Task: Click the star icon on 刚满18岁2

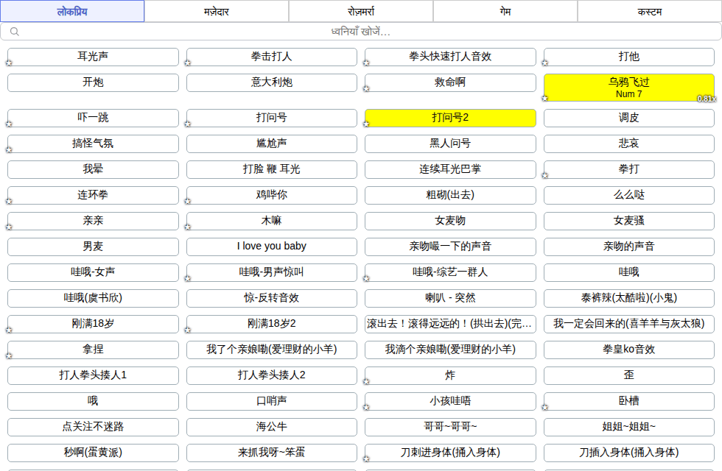Action: [187, 330]
